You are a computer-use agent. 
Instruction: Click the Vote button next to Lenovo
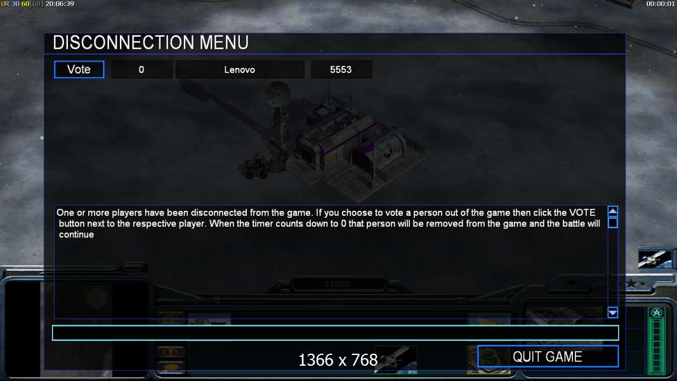(x=79, y=70)
